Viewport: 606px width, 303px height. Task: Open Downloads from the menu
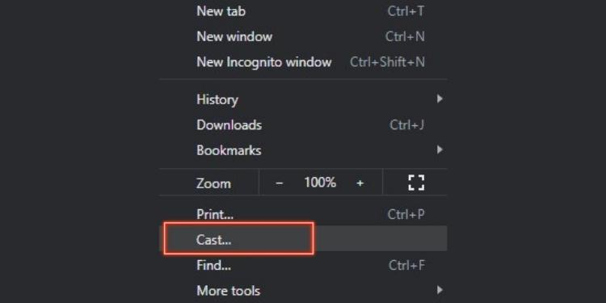tap(303, 124)
